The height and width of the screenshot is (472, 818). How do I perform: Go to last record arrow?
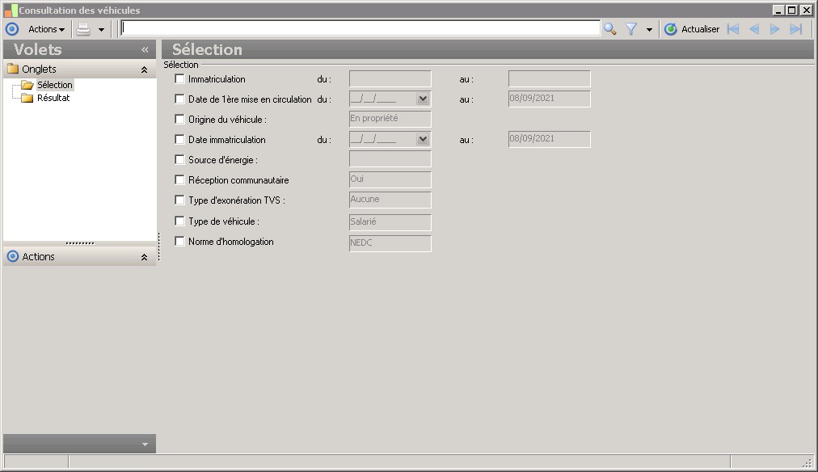click(796, 29)
